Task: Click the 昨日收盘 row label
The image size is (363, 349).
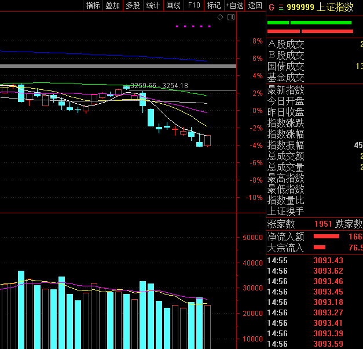Action: pos(285,112)
